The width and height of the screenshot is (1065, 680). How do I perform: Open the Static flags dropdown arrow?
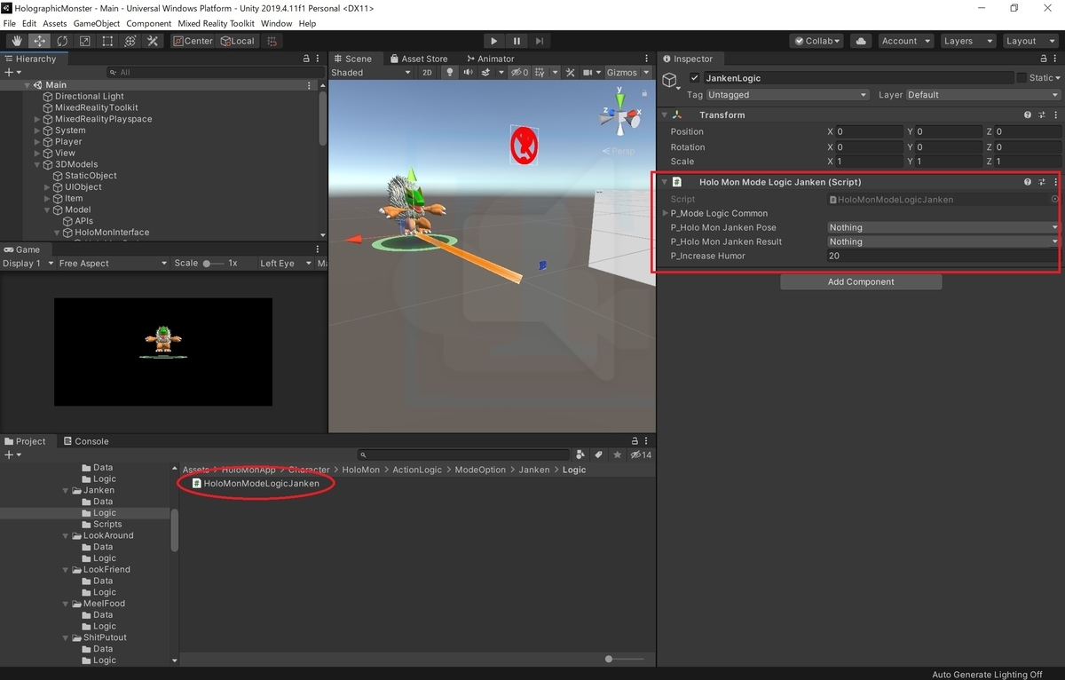click(1056, 78)
